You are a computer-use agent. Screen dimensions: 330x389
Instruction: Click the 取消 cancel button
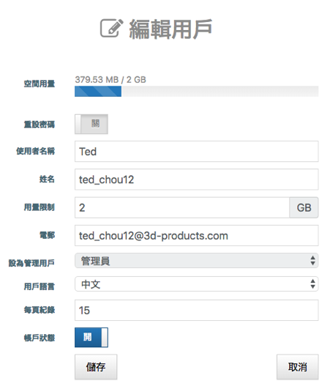pyautogui.click(x=297, y=367)
